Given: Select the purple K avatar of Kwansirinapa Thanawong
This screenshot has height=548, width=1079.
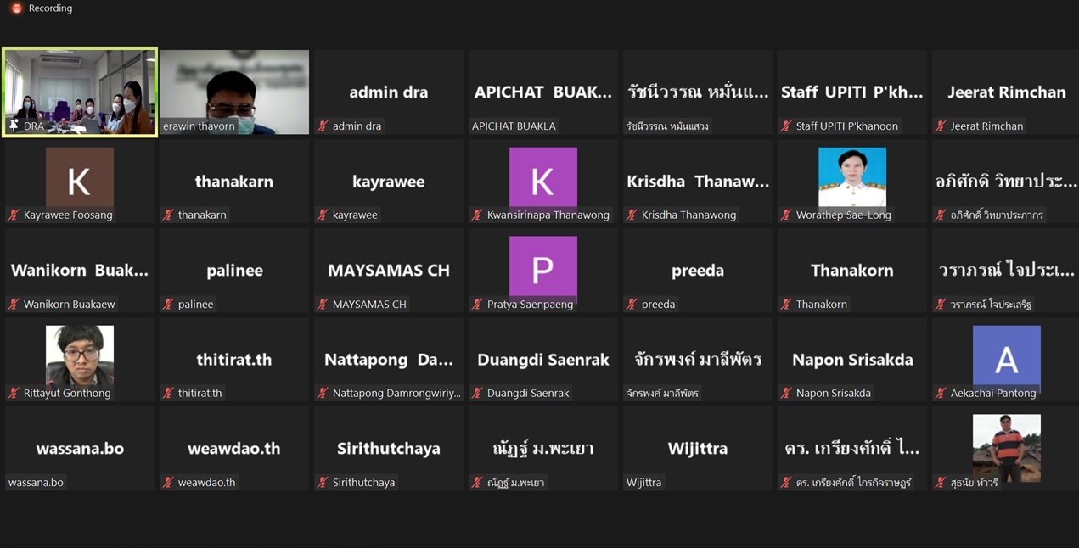Looking at the screenshot, I should tap(542, 176).
